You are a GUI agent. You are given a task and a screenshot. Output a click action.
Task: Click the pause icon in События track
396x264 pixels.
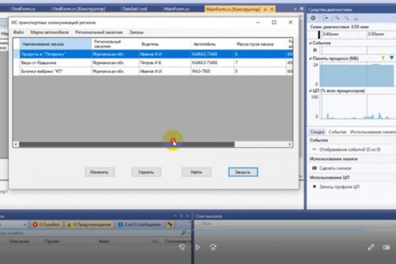pos(315,50)
